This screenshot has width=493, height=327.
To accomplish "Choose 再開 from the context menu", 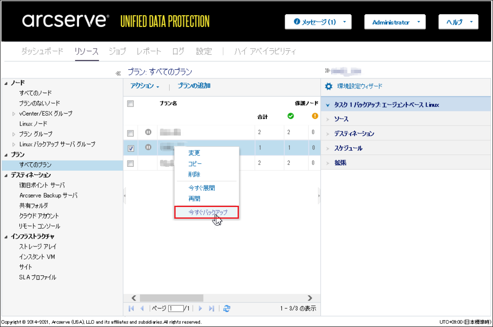I will point(194,198).
